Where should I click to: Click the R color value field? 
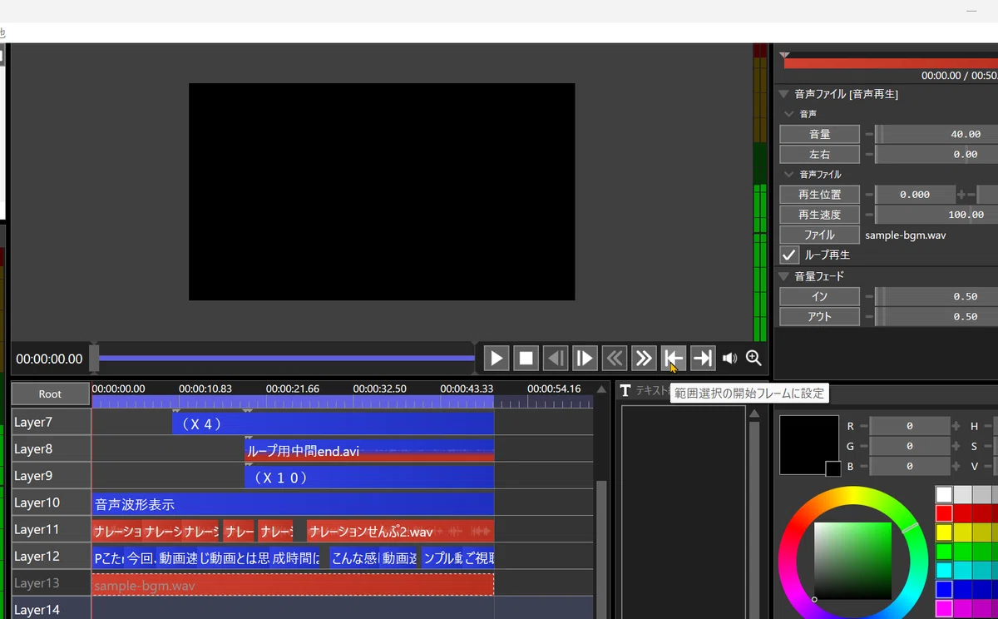tap(909, 426)
